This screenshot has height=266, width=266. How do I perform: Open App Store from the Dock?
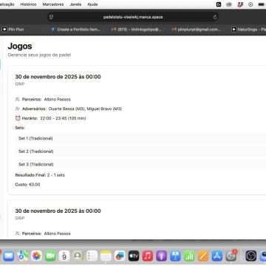[217, 256]
